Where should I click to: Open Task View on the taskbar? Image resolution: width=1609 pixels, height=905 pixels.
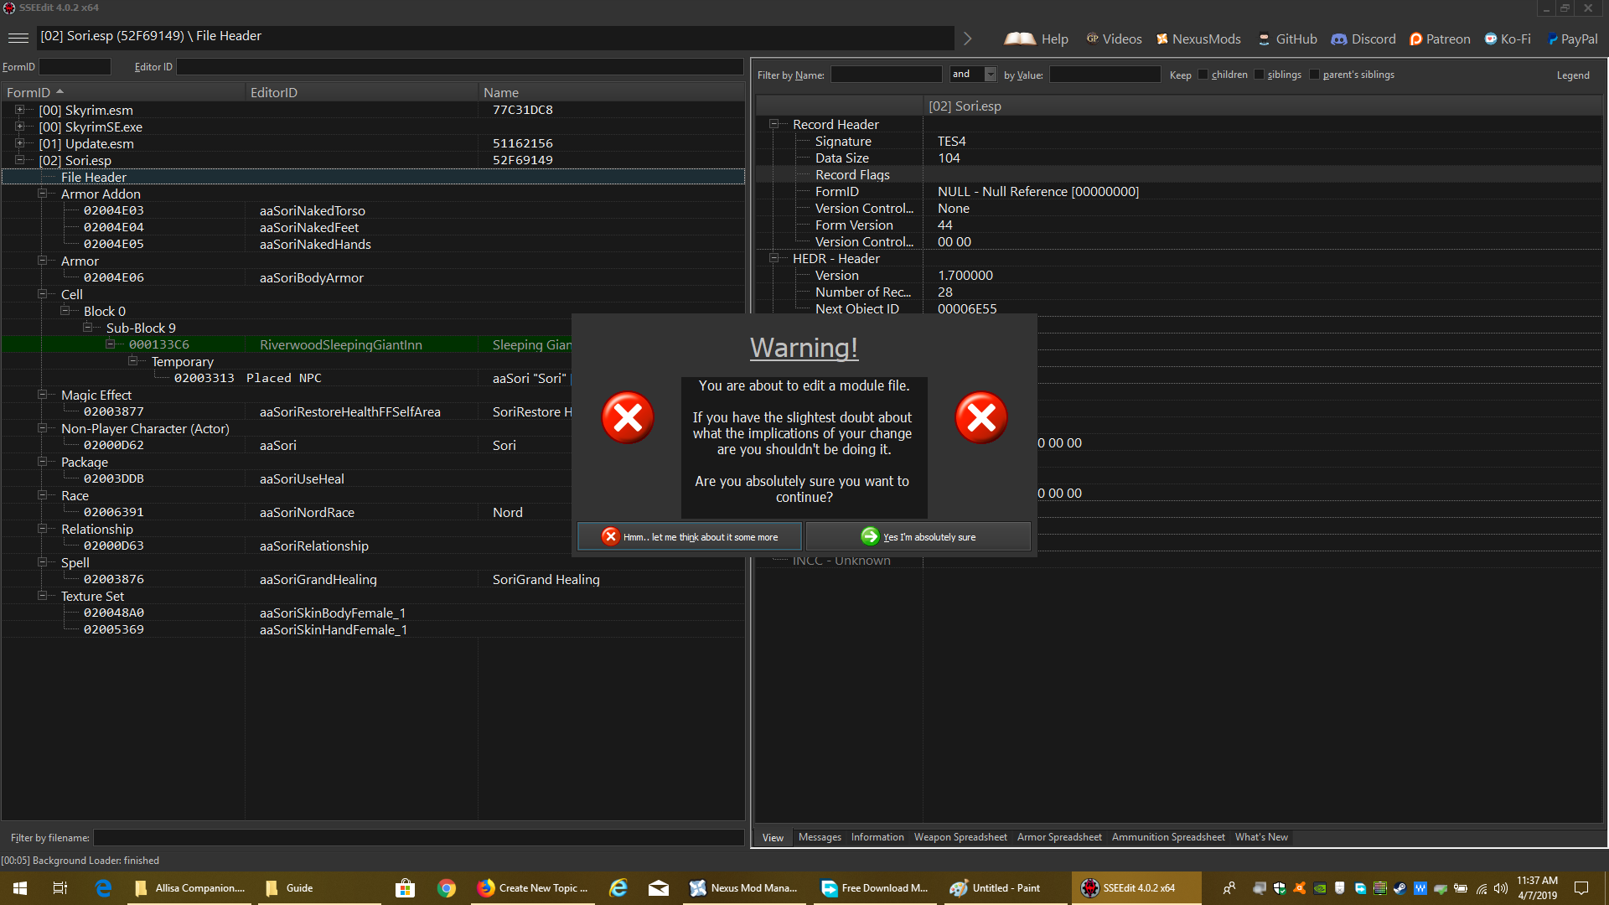tap(60, 888)
